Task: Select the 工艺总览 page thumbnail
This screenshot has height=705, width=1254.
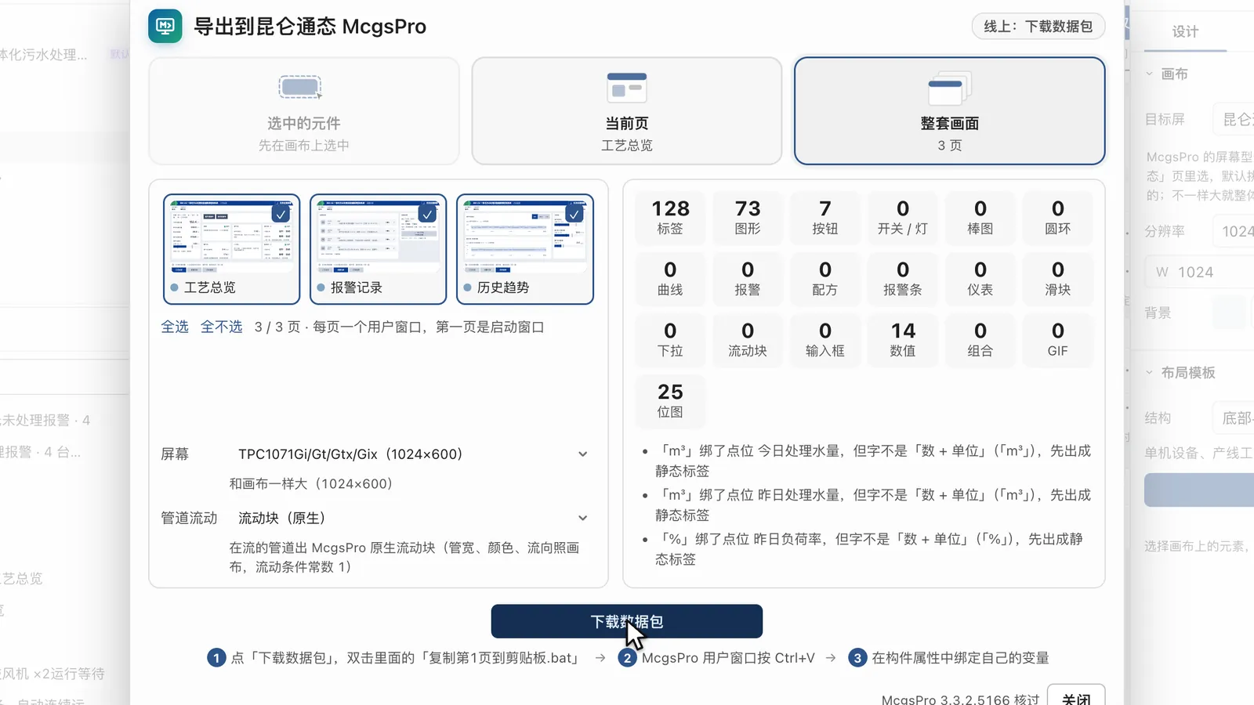Action: point(232,249)
